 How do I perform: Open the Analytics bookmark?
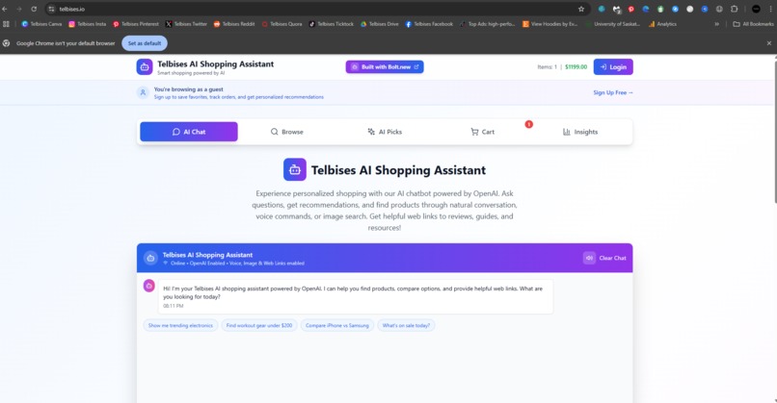point(662,24)
